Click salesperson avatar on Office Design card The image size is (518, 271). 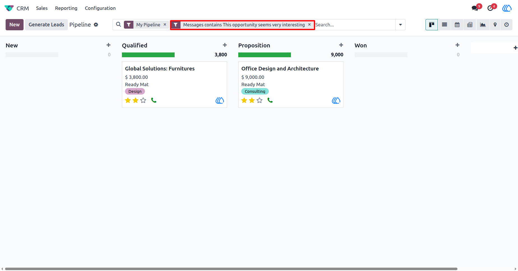336,100
